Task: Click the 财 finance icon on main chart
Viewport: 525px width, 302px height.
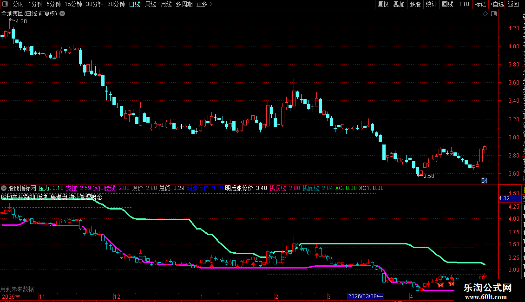Action: pyautogui.click(x=484, y=180)
